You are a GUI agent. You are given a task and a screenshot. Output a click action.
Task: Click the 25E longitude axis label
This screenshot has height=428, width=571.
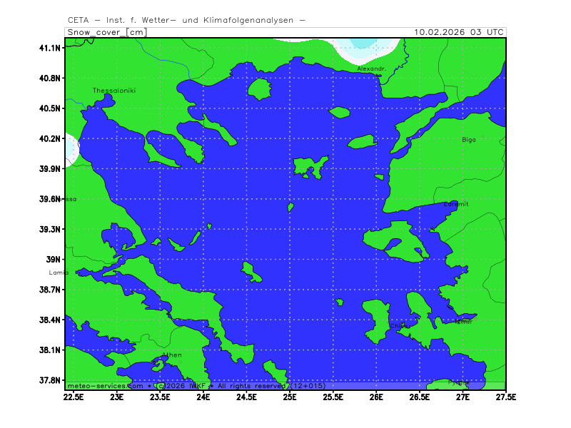(x=290, y=396)
